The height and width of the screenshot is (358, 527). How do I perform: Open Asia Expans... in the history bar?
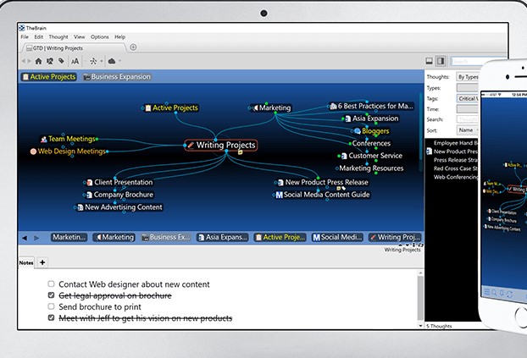(223, 238)
